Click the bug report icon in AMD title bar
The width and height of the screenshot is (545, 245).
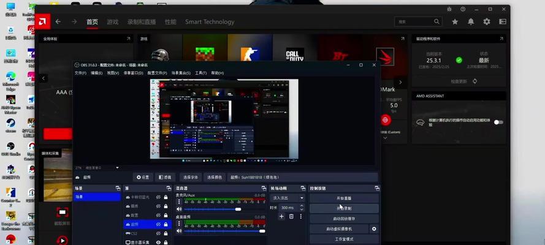pos(449,9)
